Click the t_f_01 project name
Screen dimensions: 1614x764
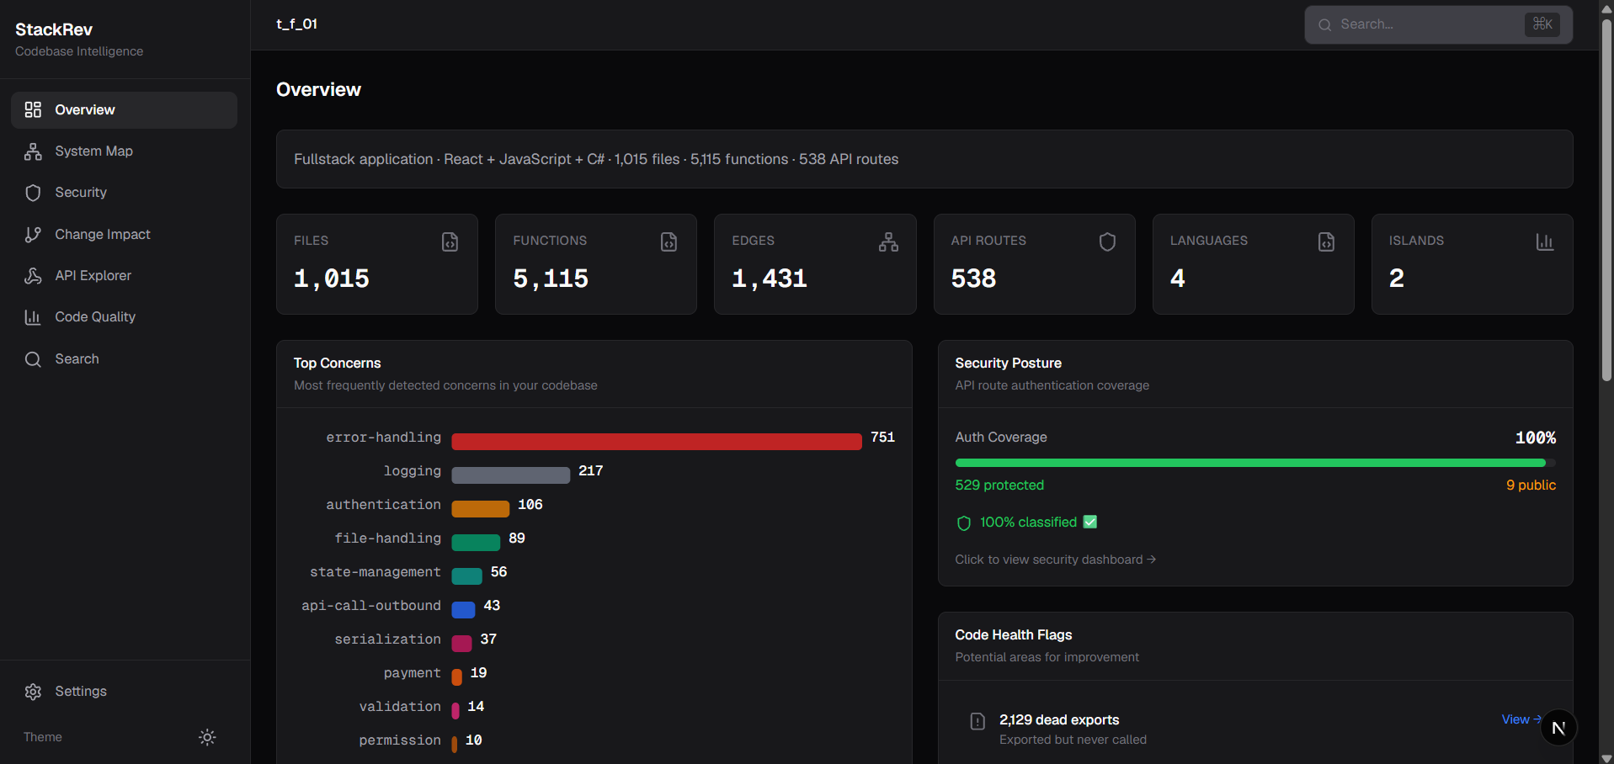pyautogui.click(x=297, y=24)
